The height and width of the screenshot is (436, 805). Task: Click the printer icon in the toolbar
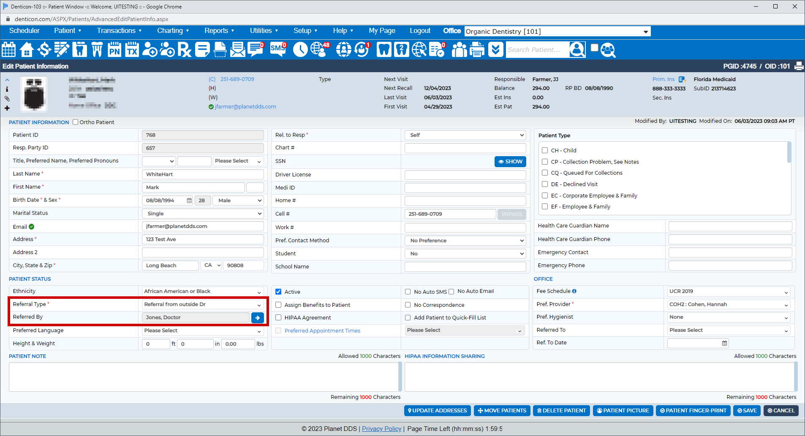point(477,50)
